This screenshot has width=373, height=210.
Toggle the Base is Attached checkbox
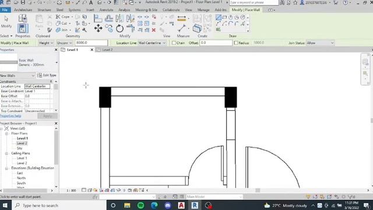coord(27,101)
